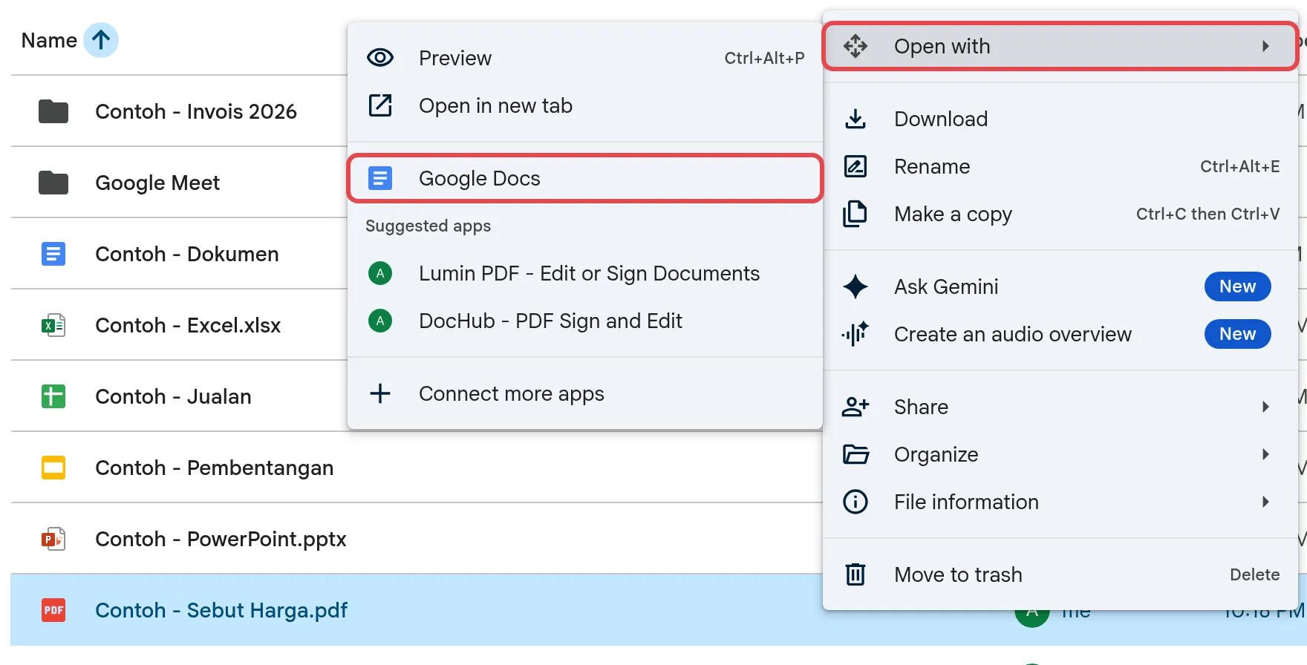1307x665 pixels.
Task: Click the PowerPoint icon beside Contoh - PowerPoint.pptx
Action: pyautogui.click(x=53, y=539)
